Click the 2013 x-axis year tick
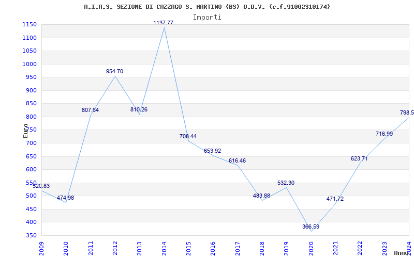This screenshot has height=258, width=414. click(x=139, y=248)
